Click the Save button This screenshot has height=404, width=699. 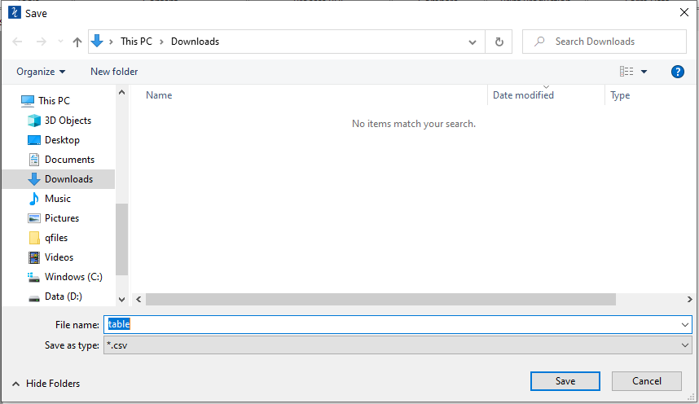point(565,381)
